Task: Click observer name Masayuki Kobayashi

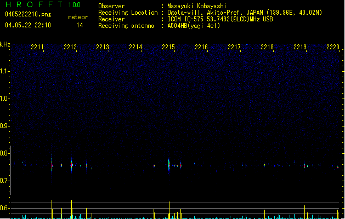Action: 197,6
